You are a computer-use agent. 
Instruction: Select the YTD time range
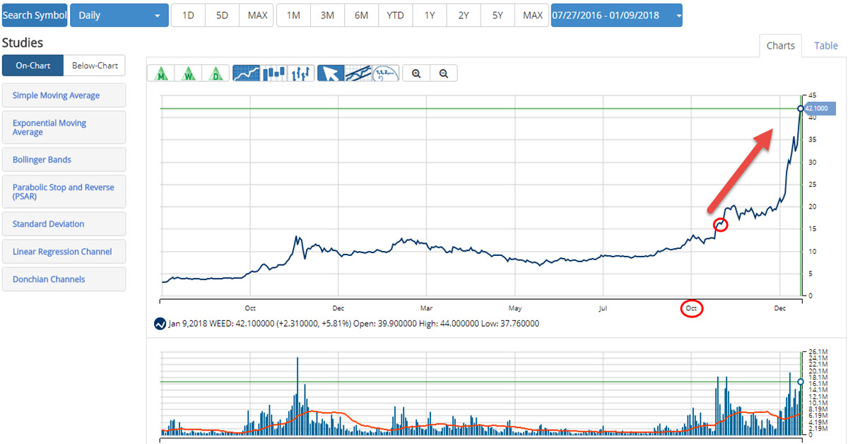click(x=395, y=15)
